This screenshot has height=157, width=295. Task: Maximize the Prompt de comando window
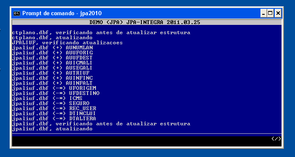pyautogui.click(x=270, y=14)
